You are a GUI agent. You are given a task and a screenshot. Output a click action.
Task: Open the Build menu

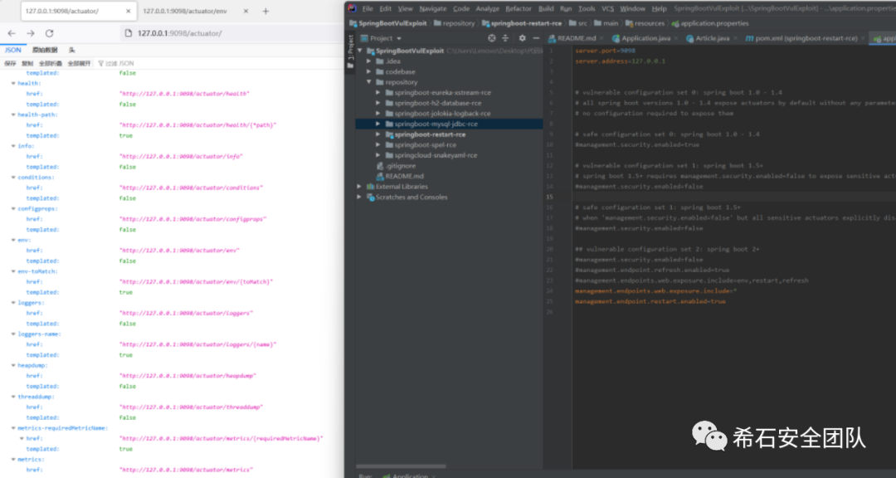546,8
